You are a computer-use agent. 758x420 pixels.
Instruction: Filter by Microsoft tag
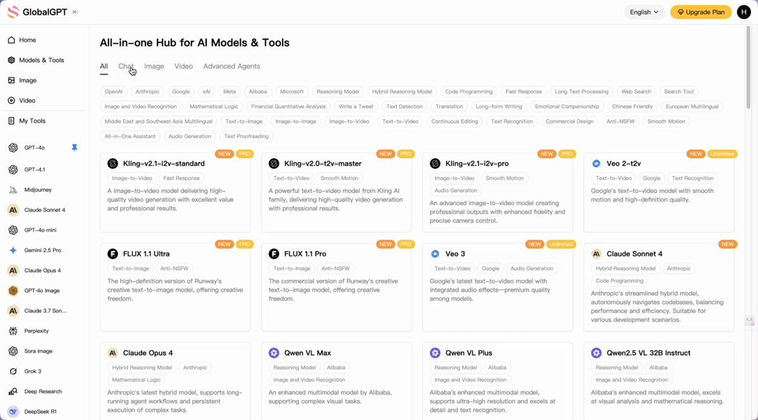pos(292,92)
